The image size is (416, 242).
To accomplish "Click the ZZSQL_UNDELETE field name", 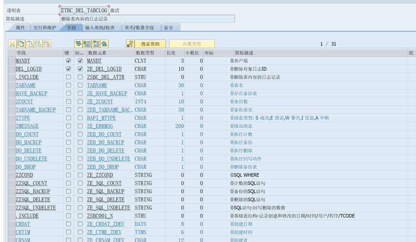I will [35, 207].
